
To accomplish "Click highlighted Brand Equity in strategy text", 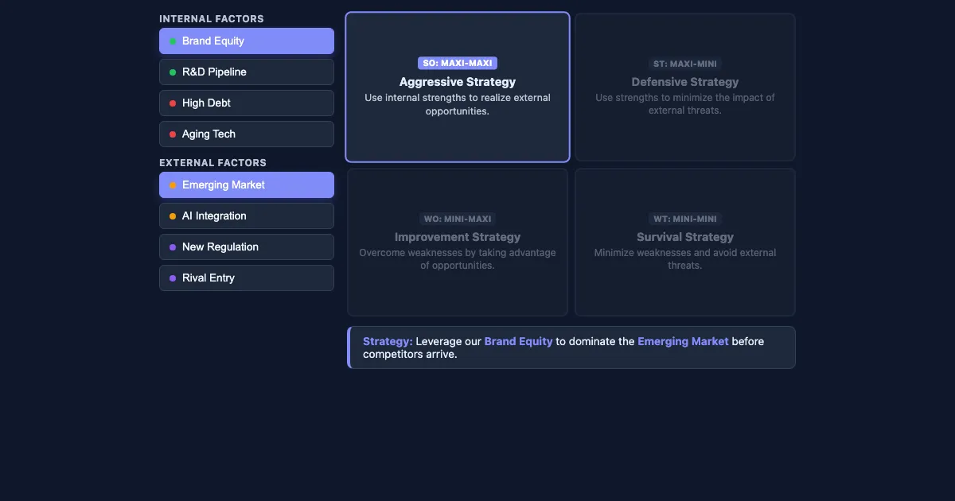I will pyautogui.click(x=518, y=341).
